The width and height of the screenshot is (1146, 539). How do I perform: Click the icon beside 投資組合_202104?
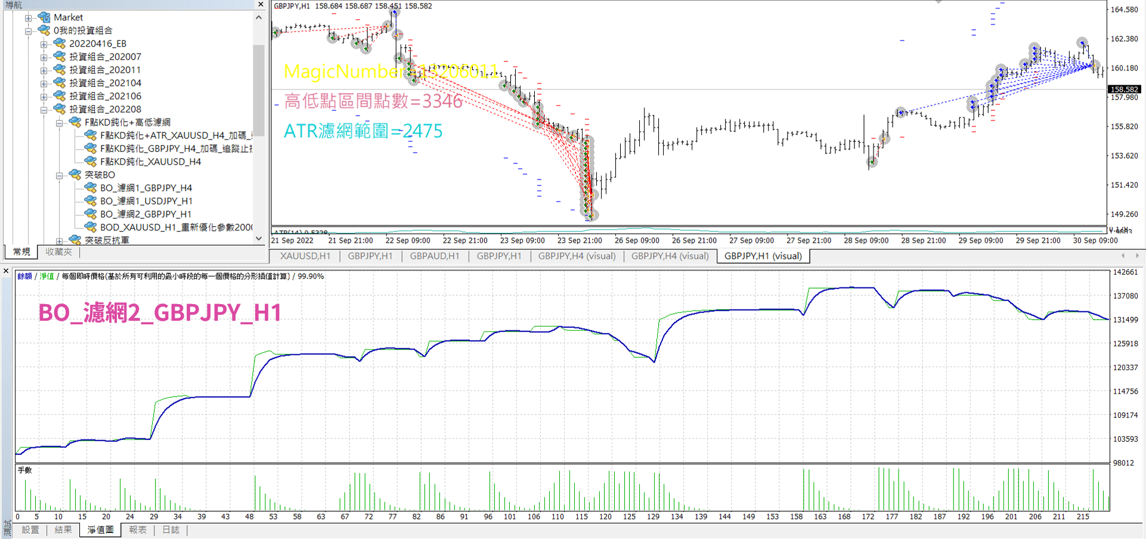60,83
